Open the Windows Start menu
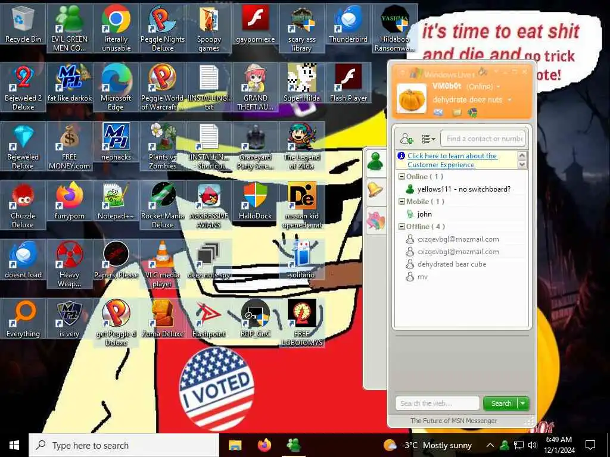610x457 pixels. (14, 445)
